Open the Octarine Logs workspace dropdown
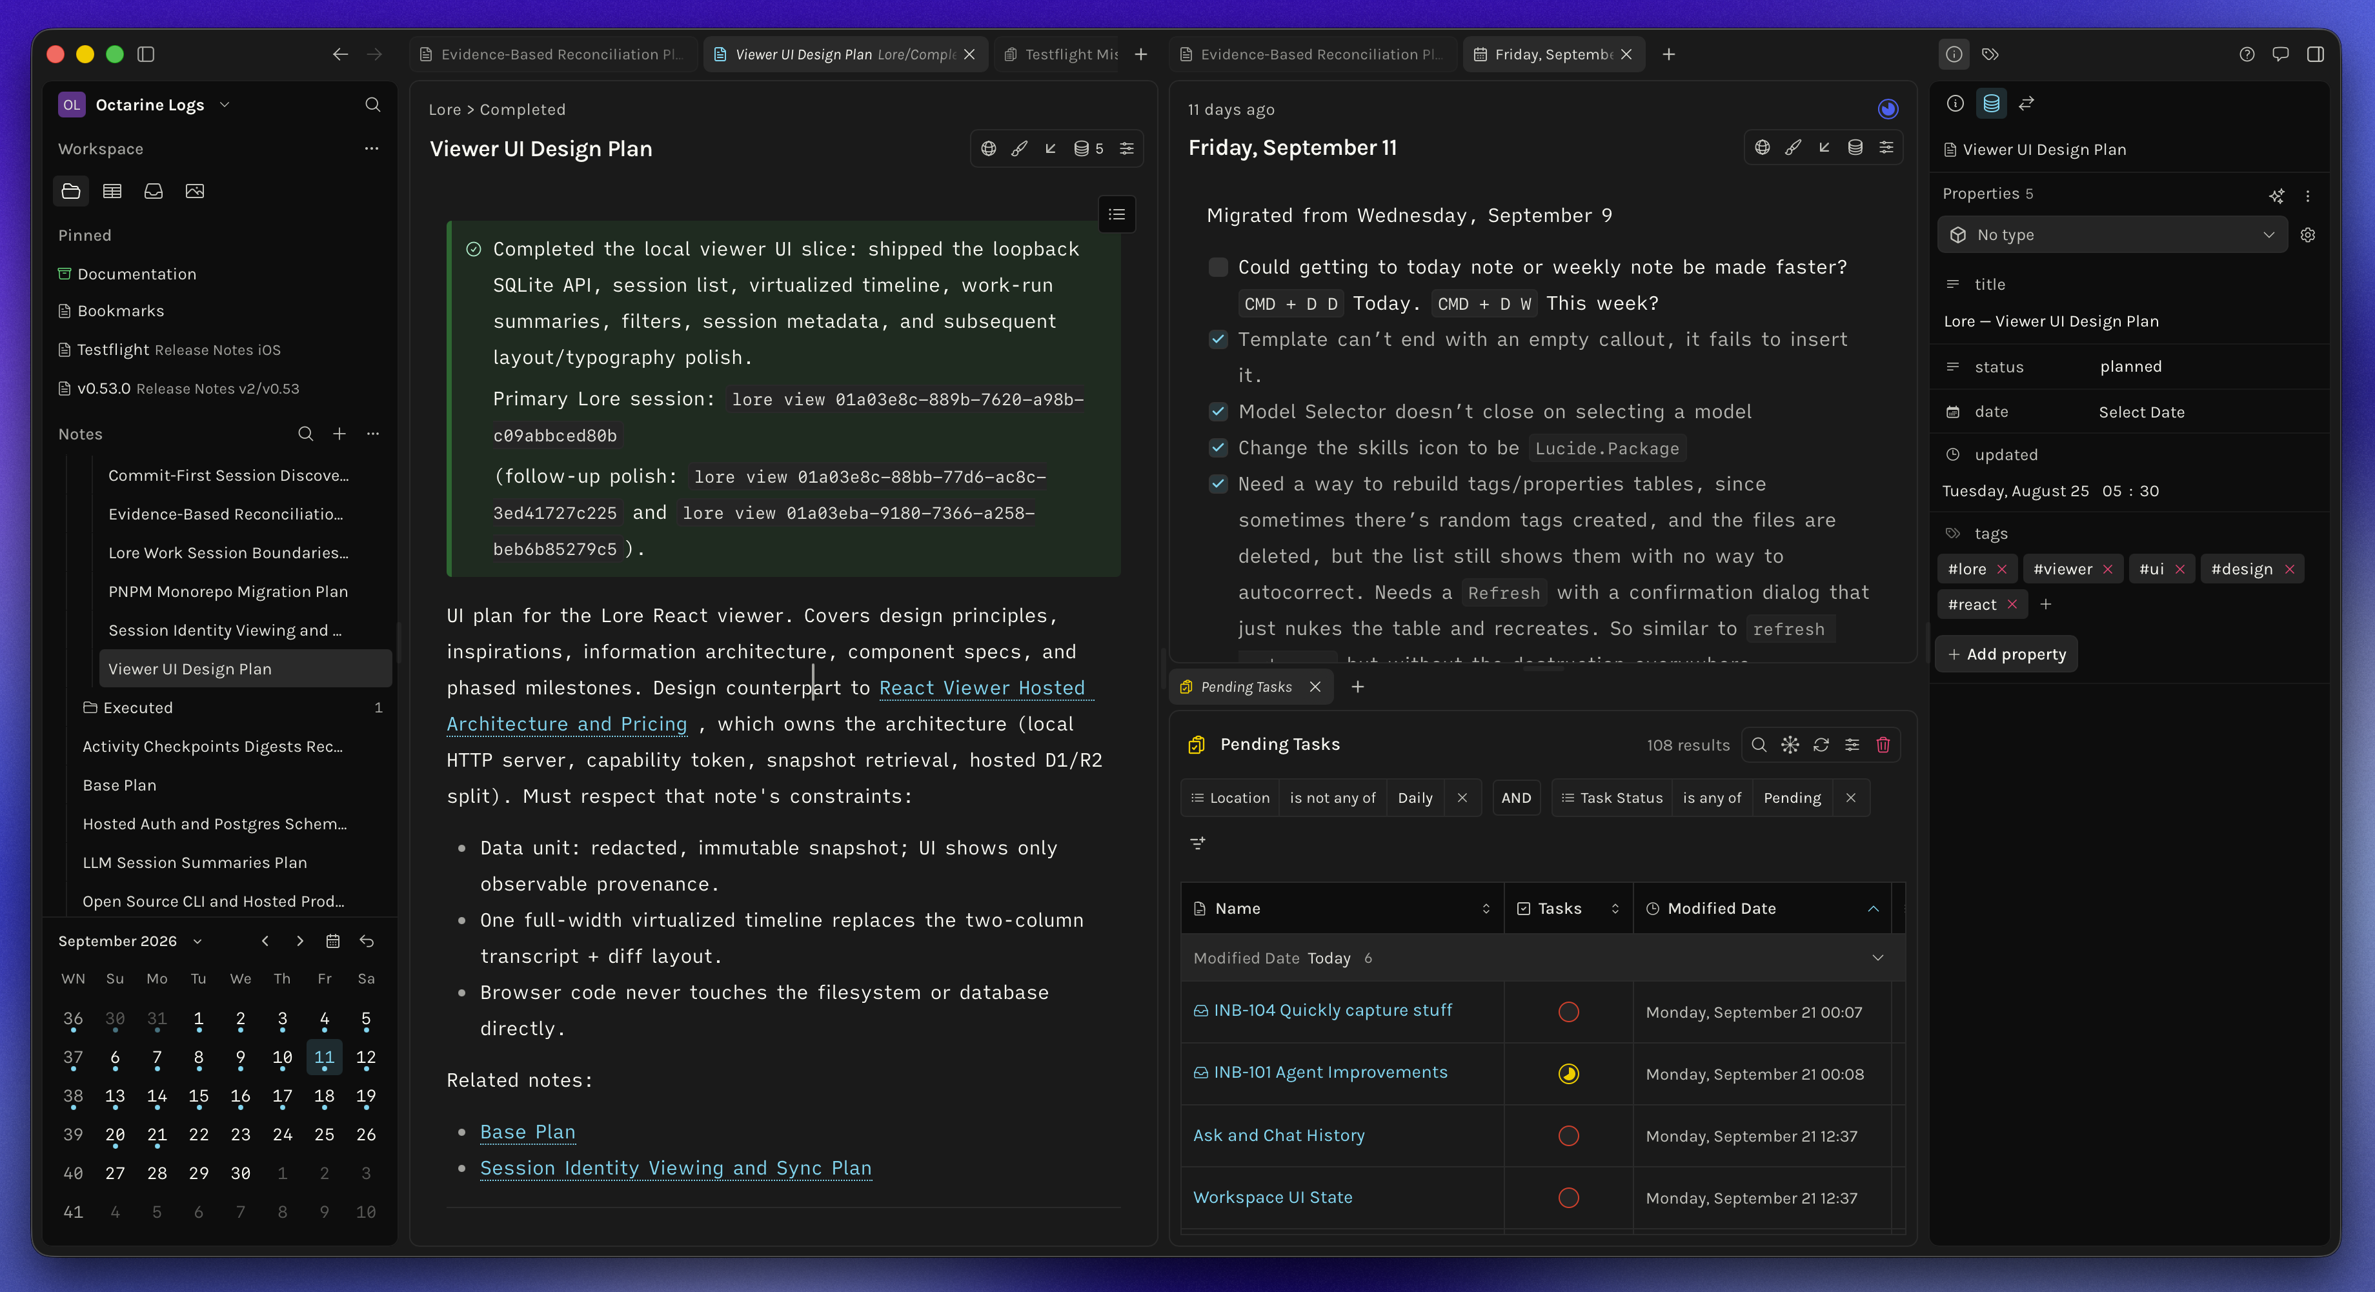The width and height of the screenshot is (2375, 1292). (144, 105)
